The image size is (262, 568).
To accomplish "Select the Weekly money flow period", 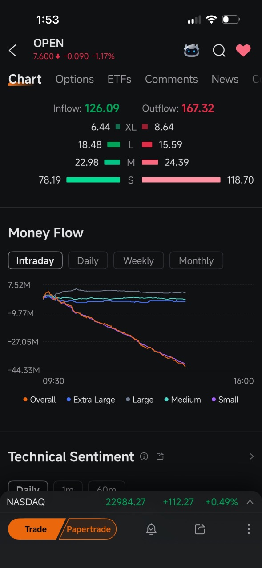I will (138, 260).
